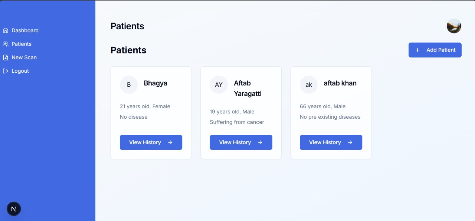The image size is (475, 221).
Task: View History for patient Bhagya
Action: (x=145, y=142)
